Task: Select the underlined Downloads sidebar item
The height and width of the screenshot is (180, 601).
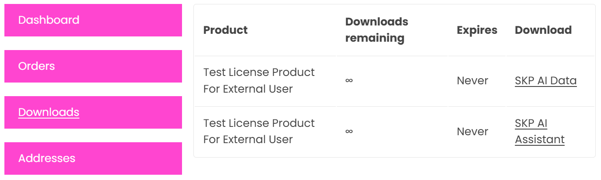Action: 49,112
